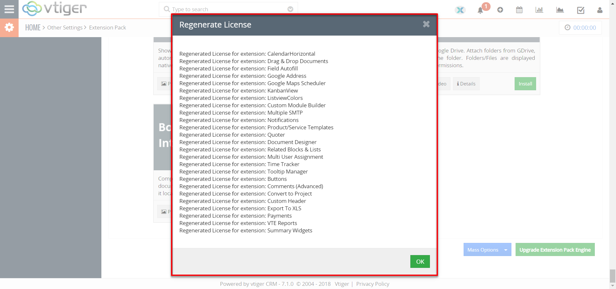The width and height of the screenshot is (616, 289).
Task: Select the ListviewColors line
Action: point(241,98)
